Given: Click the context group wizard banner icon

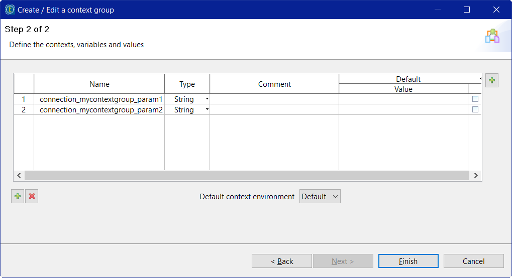Looking at the screenshot, I should [x=492, y=36].
